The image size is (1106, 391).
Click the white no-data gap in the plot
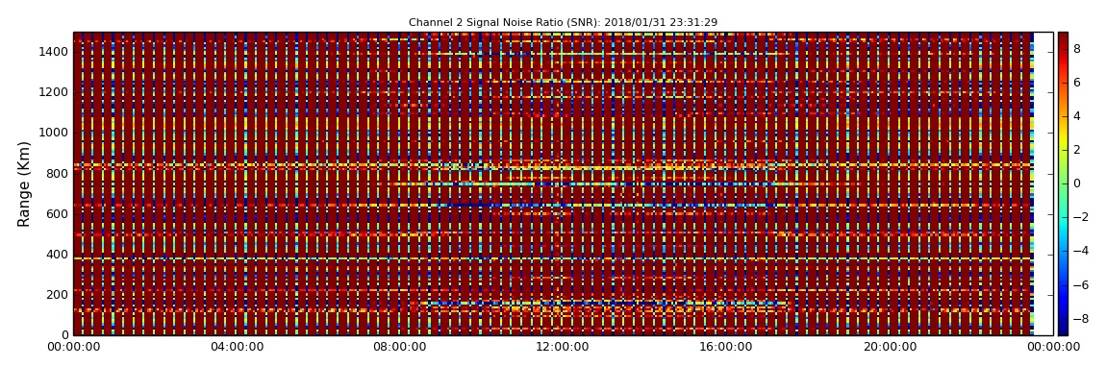1043,183
